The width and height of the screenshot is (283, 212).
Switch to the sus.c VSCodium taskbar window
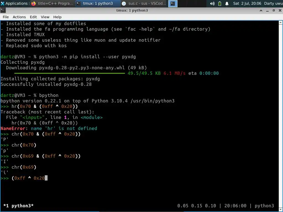144,3
